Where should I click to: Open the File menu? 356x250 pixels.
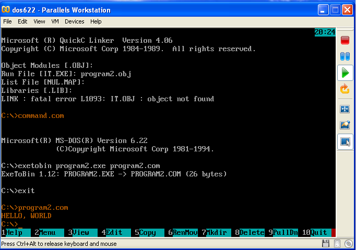[x=7, y=21]
